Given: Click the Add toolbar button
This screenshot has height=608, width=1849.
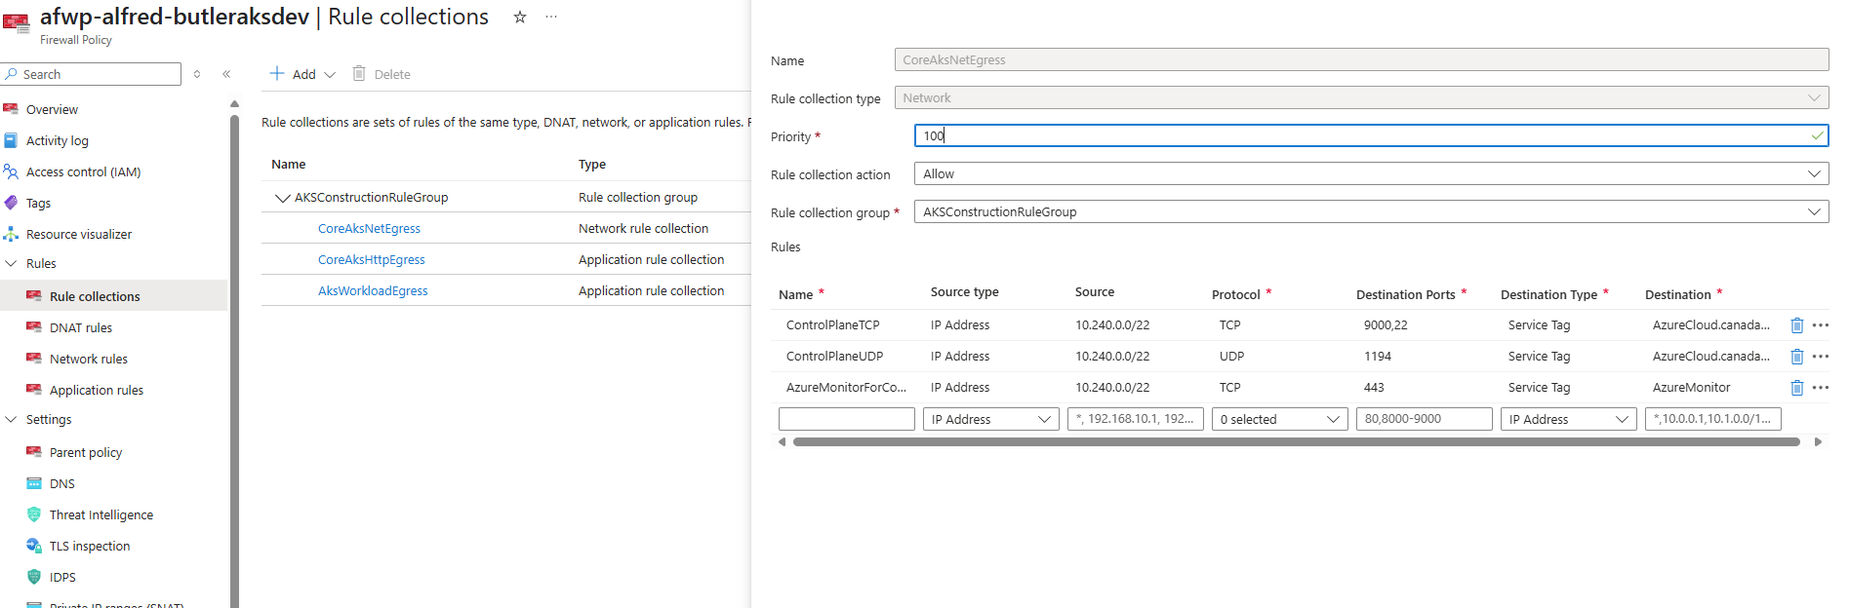Looking at the screenshot, I should [x=293, y=74].
